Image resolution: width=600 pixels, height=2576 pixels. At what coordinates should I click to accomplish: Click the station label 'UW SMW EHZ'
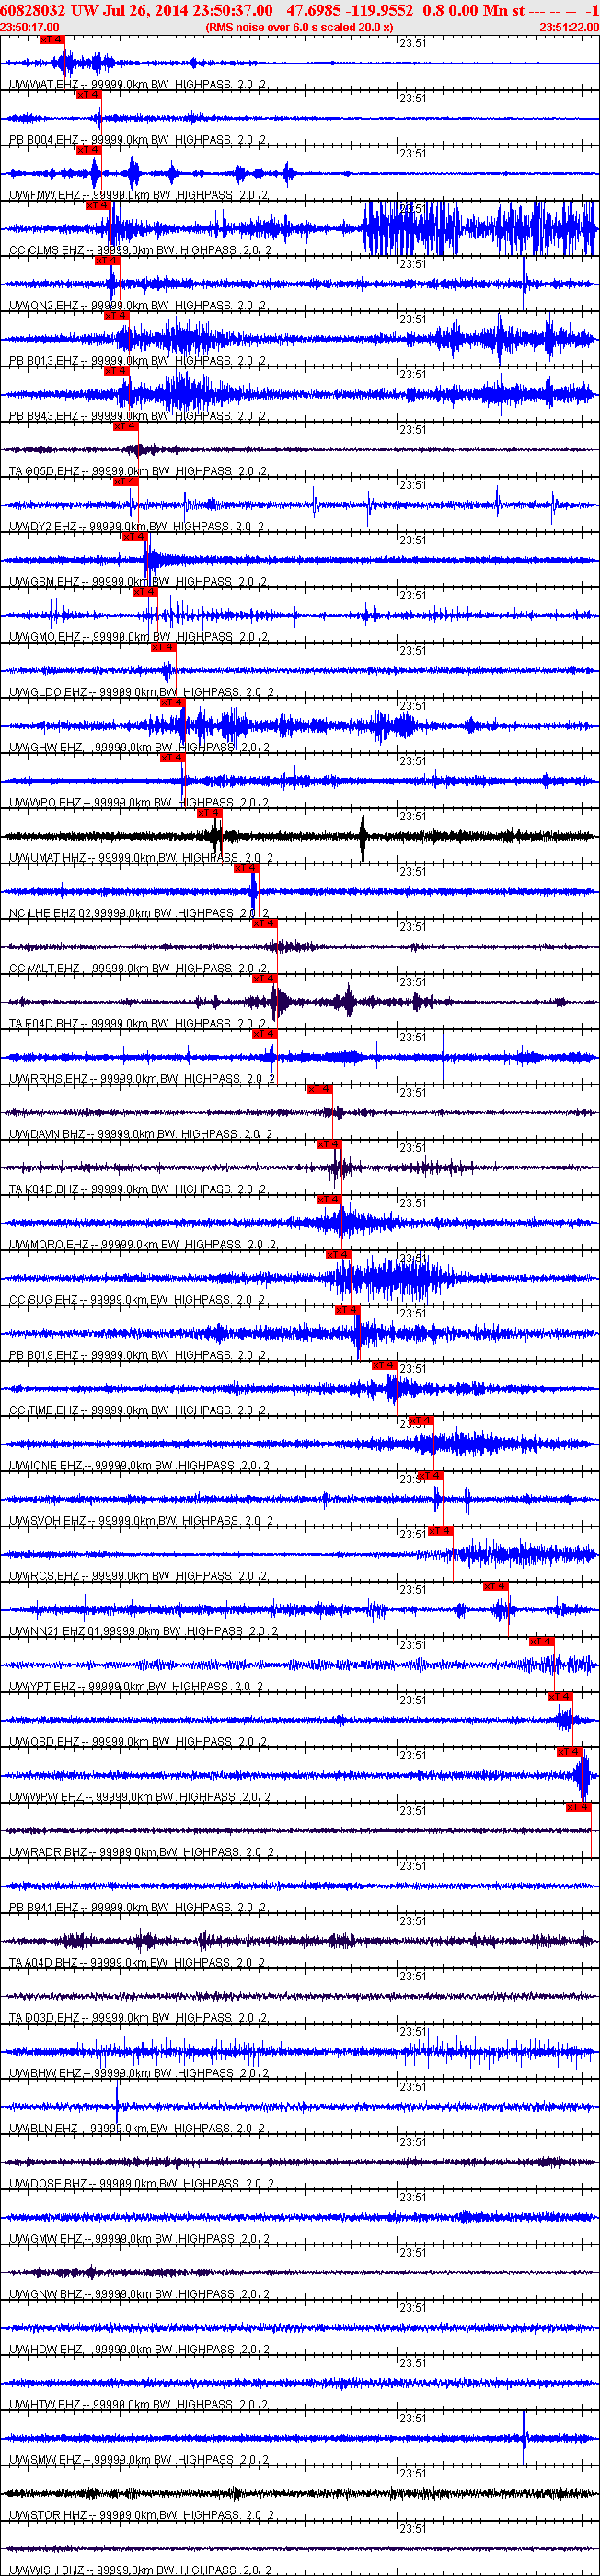point(45,2459)
